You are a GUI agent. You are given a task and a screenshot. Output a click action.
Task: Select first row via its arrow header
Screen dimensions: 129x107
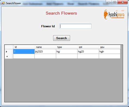(x=9, y=52)
